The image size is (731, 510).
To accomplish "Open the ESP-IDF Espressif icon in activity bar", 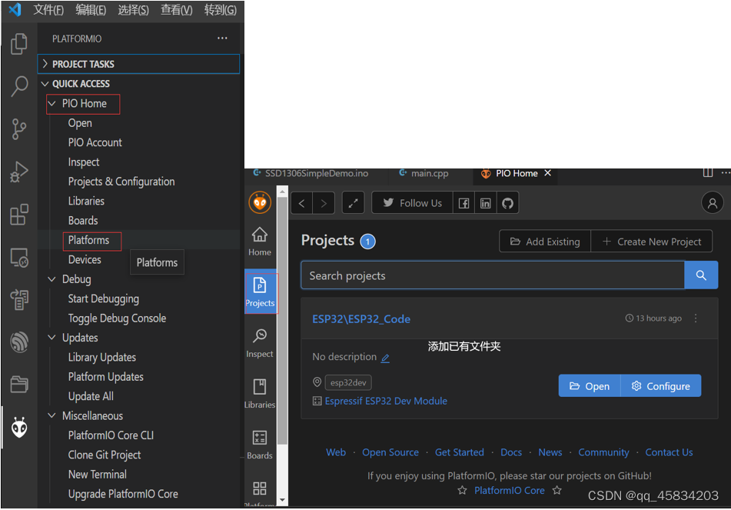I will pyautogui.click(x=19, y=342).
